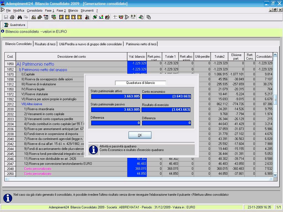This screenshot has width=283, height=212.
Task: Click the Val. bilancio column header
Action: [x=137, y=57]
